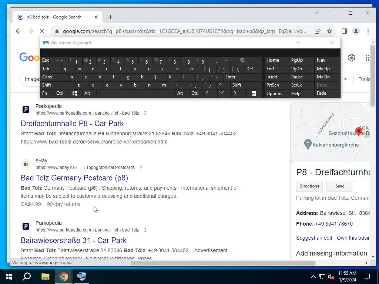Click the space bar on On-Screen Keyboard
This screenshot has width=379, height=284.
point(135,93)
